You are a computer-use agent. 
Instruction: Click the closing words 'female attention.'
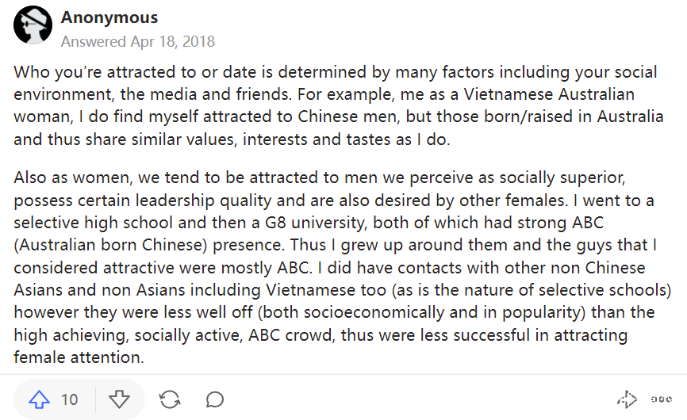click(x=79, y=357)
